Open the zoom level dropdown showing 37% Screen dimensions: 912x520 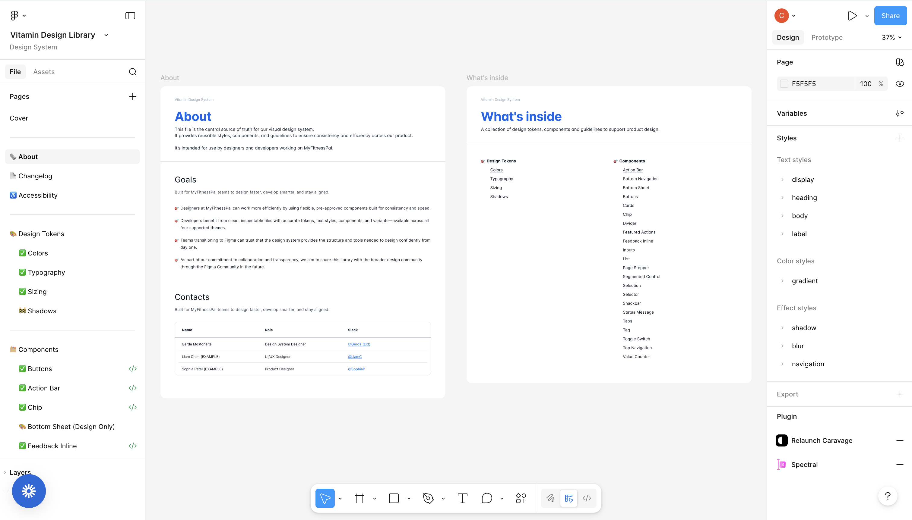coord(891,37)
